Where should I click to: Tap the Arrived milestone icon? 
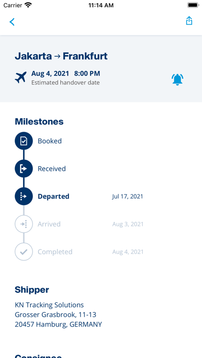click(x=24, y=224)
